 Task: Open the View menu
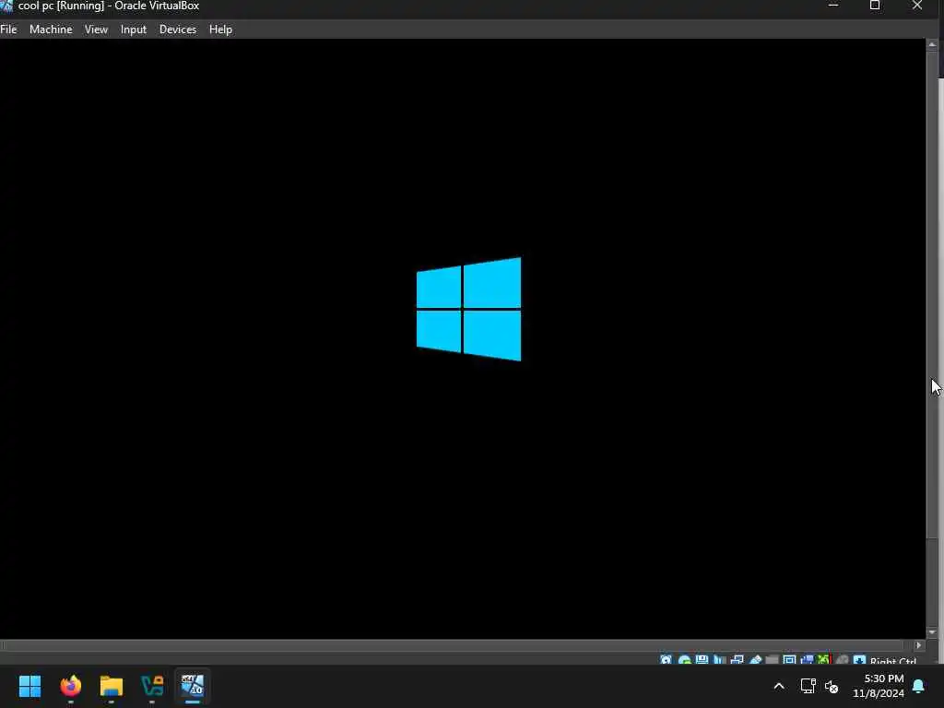(96, 29)
